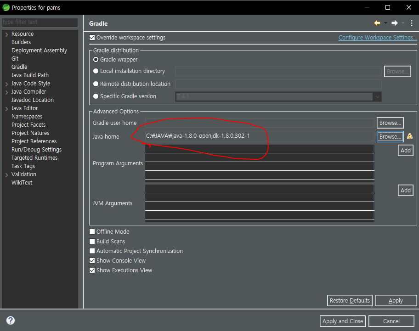419x331 pixels.
Task: Expand the Resource tree node
Action: coord(7,34)
